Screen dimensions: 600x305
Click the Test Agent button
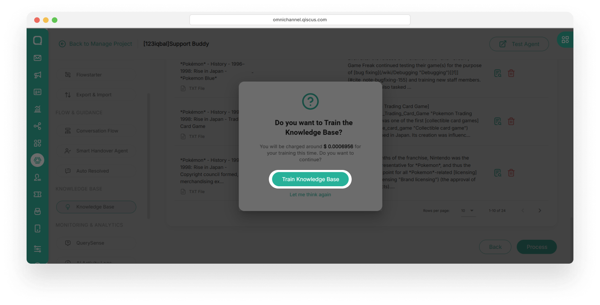click(x=519, y=44)
